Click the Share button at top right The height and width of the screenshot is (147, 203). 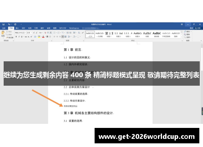pyautogui.click(x=198, y=28)
